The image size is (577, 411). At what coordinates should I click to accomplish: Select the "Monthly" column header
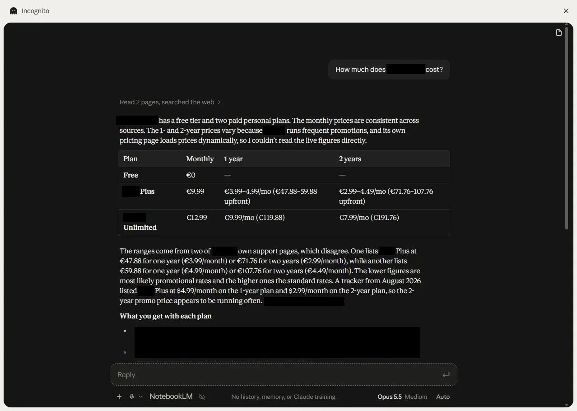tap(200, 159)
